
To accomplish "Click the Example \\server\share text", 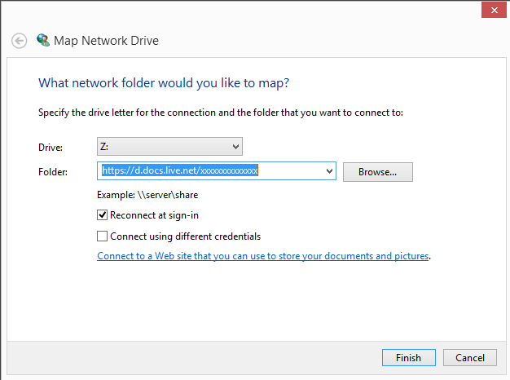I will click(x=147, y=195).
